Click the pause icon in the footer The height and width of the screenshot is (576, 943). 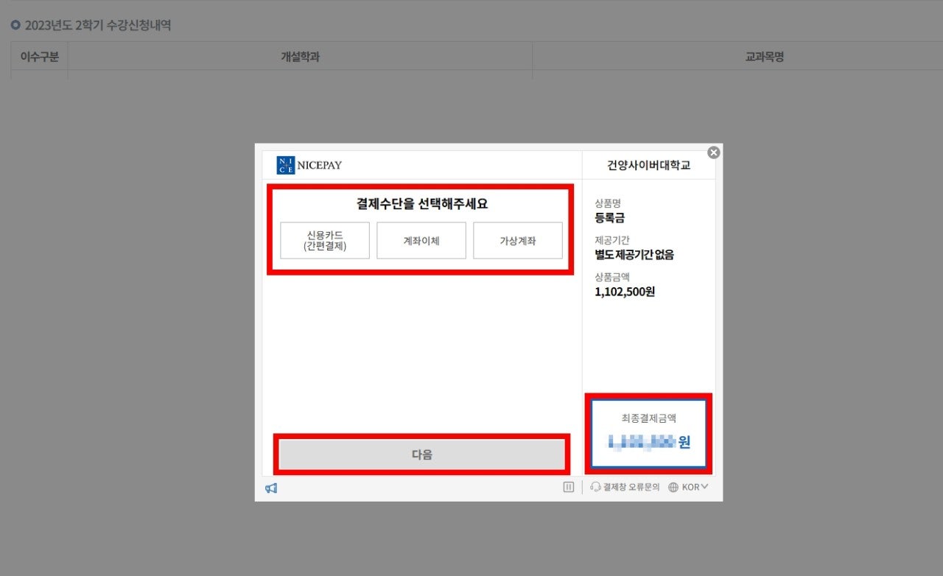568,487
